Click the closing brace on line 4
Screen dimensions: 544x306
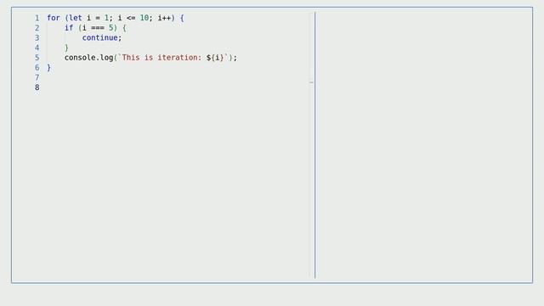[x=66, y=48]
